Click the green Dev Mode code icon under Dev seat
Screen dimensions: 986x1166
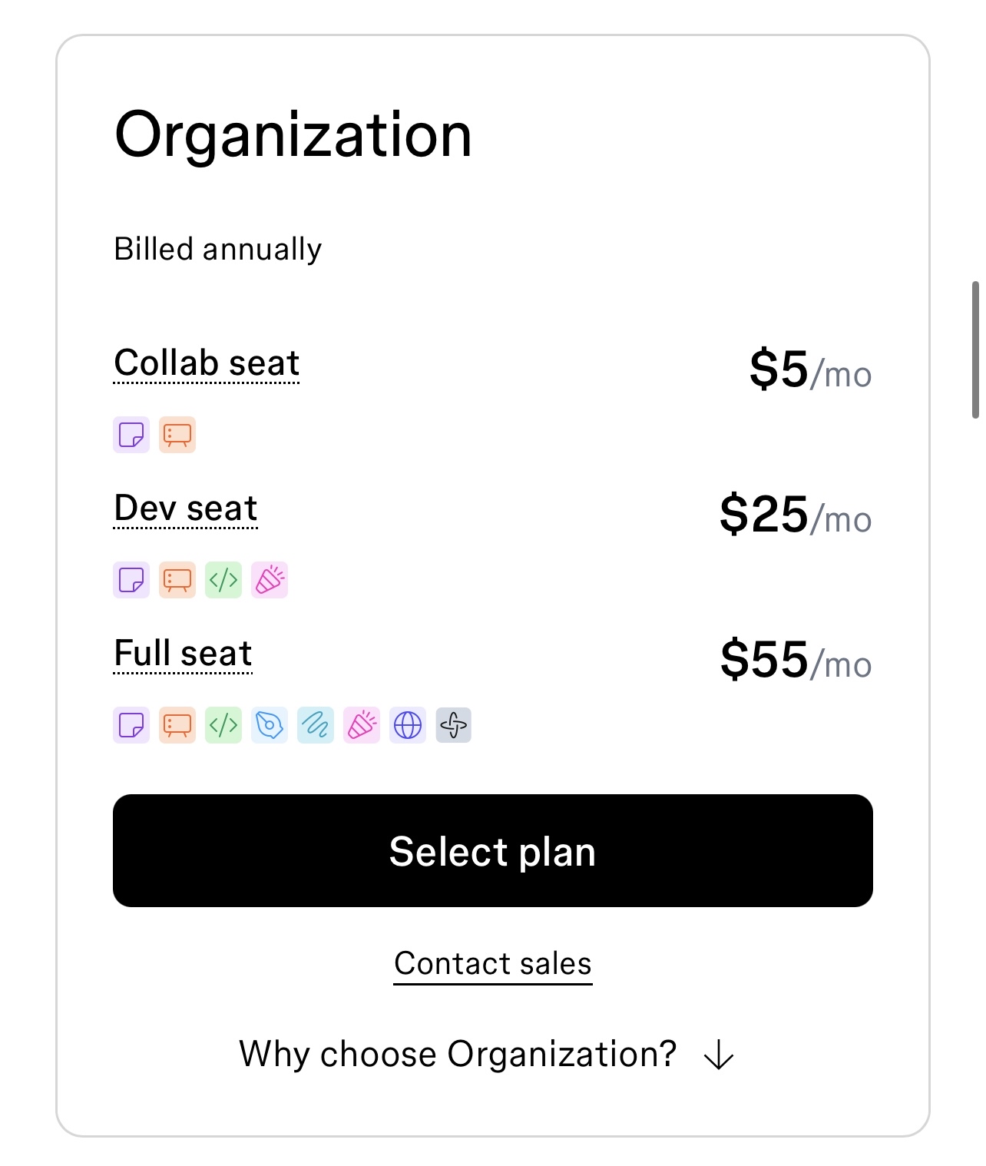click(223, 580)
